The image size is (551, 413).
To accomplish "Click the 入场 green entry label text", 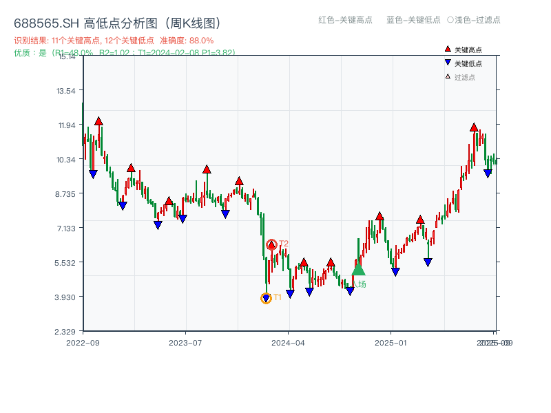I will [x=359, y=283].
